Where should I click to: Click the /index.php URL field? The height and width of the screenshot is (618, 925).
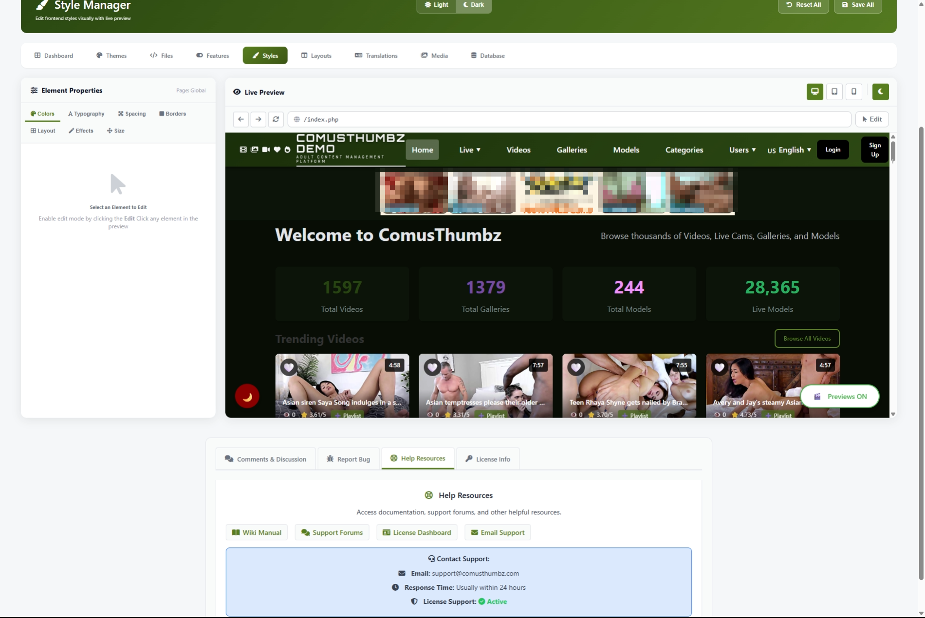pos(569,119)
